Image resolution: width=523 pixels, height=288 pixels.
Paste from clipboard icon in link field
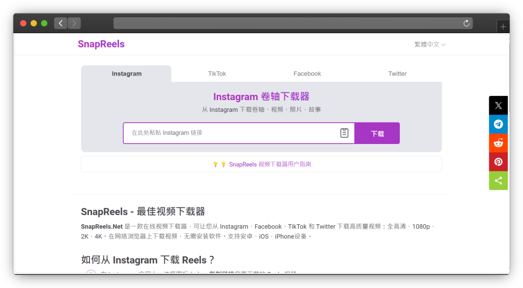[344, 133]
